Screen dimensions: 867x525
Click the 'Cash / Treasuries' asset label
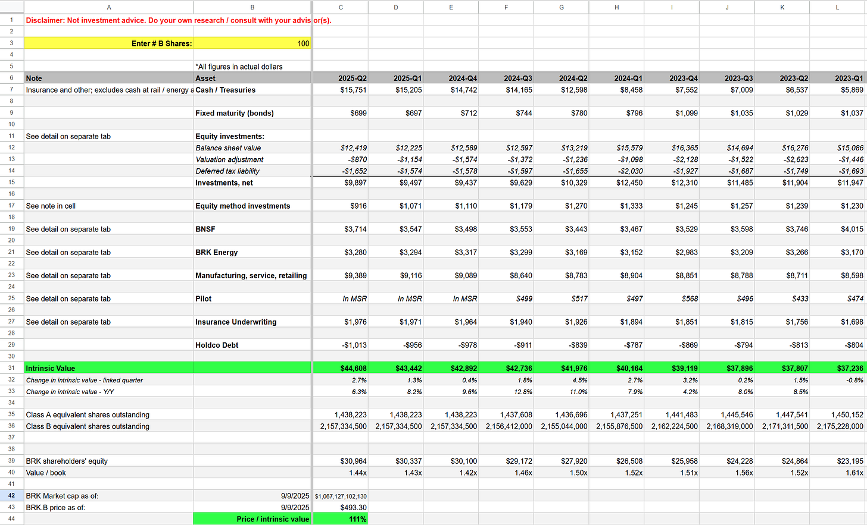225,90
